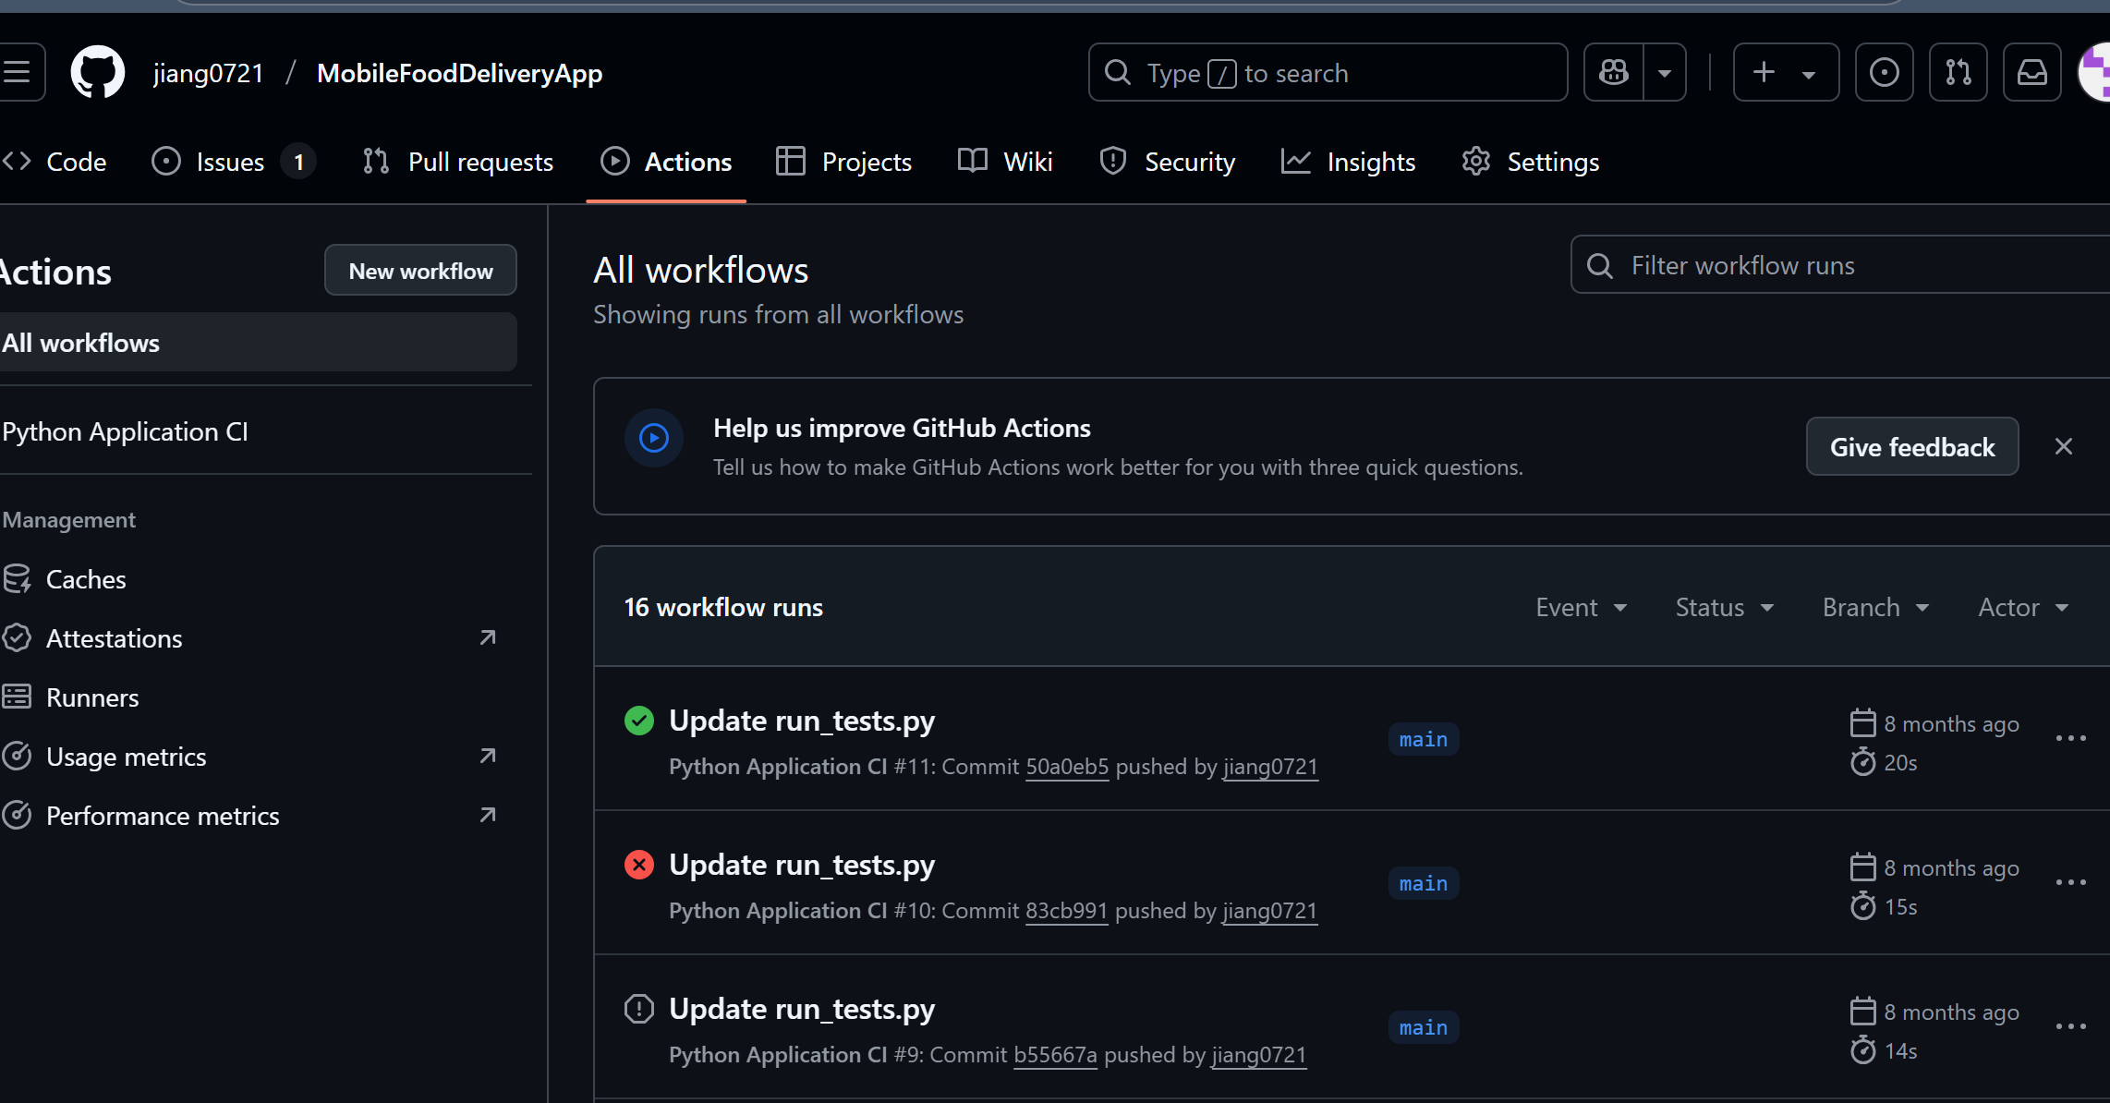Viewport: 2110px width, 1103px height.
Task: Open commit b55667a link
Action: click(x=1055, y=1055)
